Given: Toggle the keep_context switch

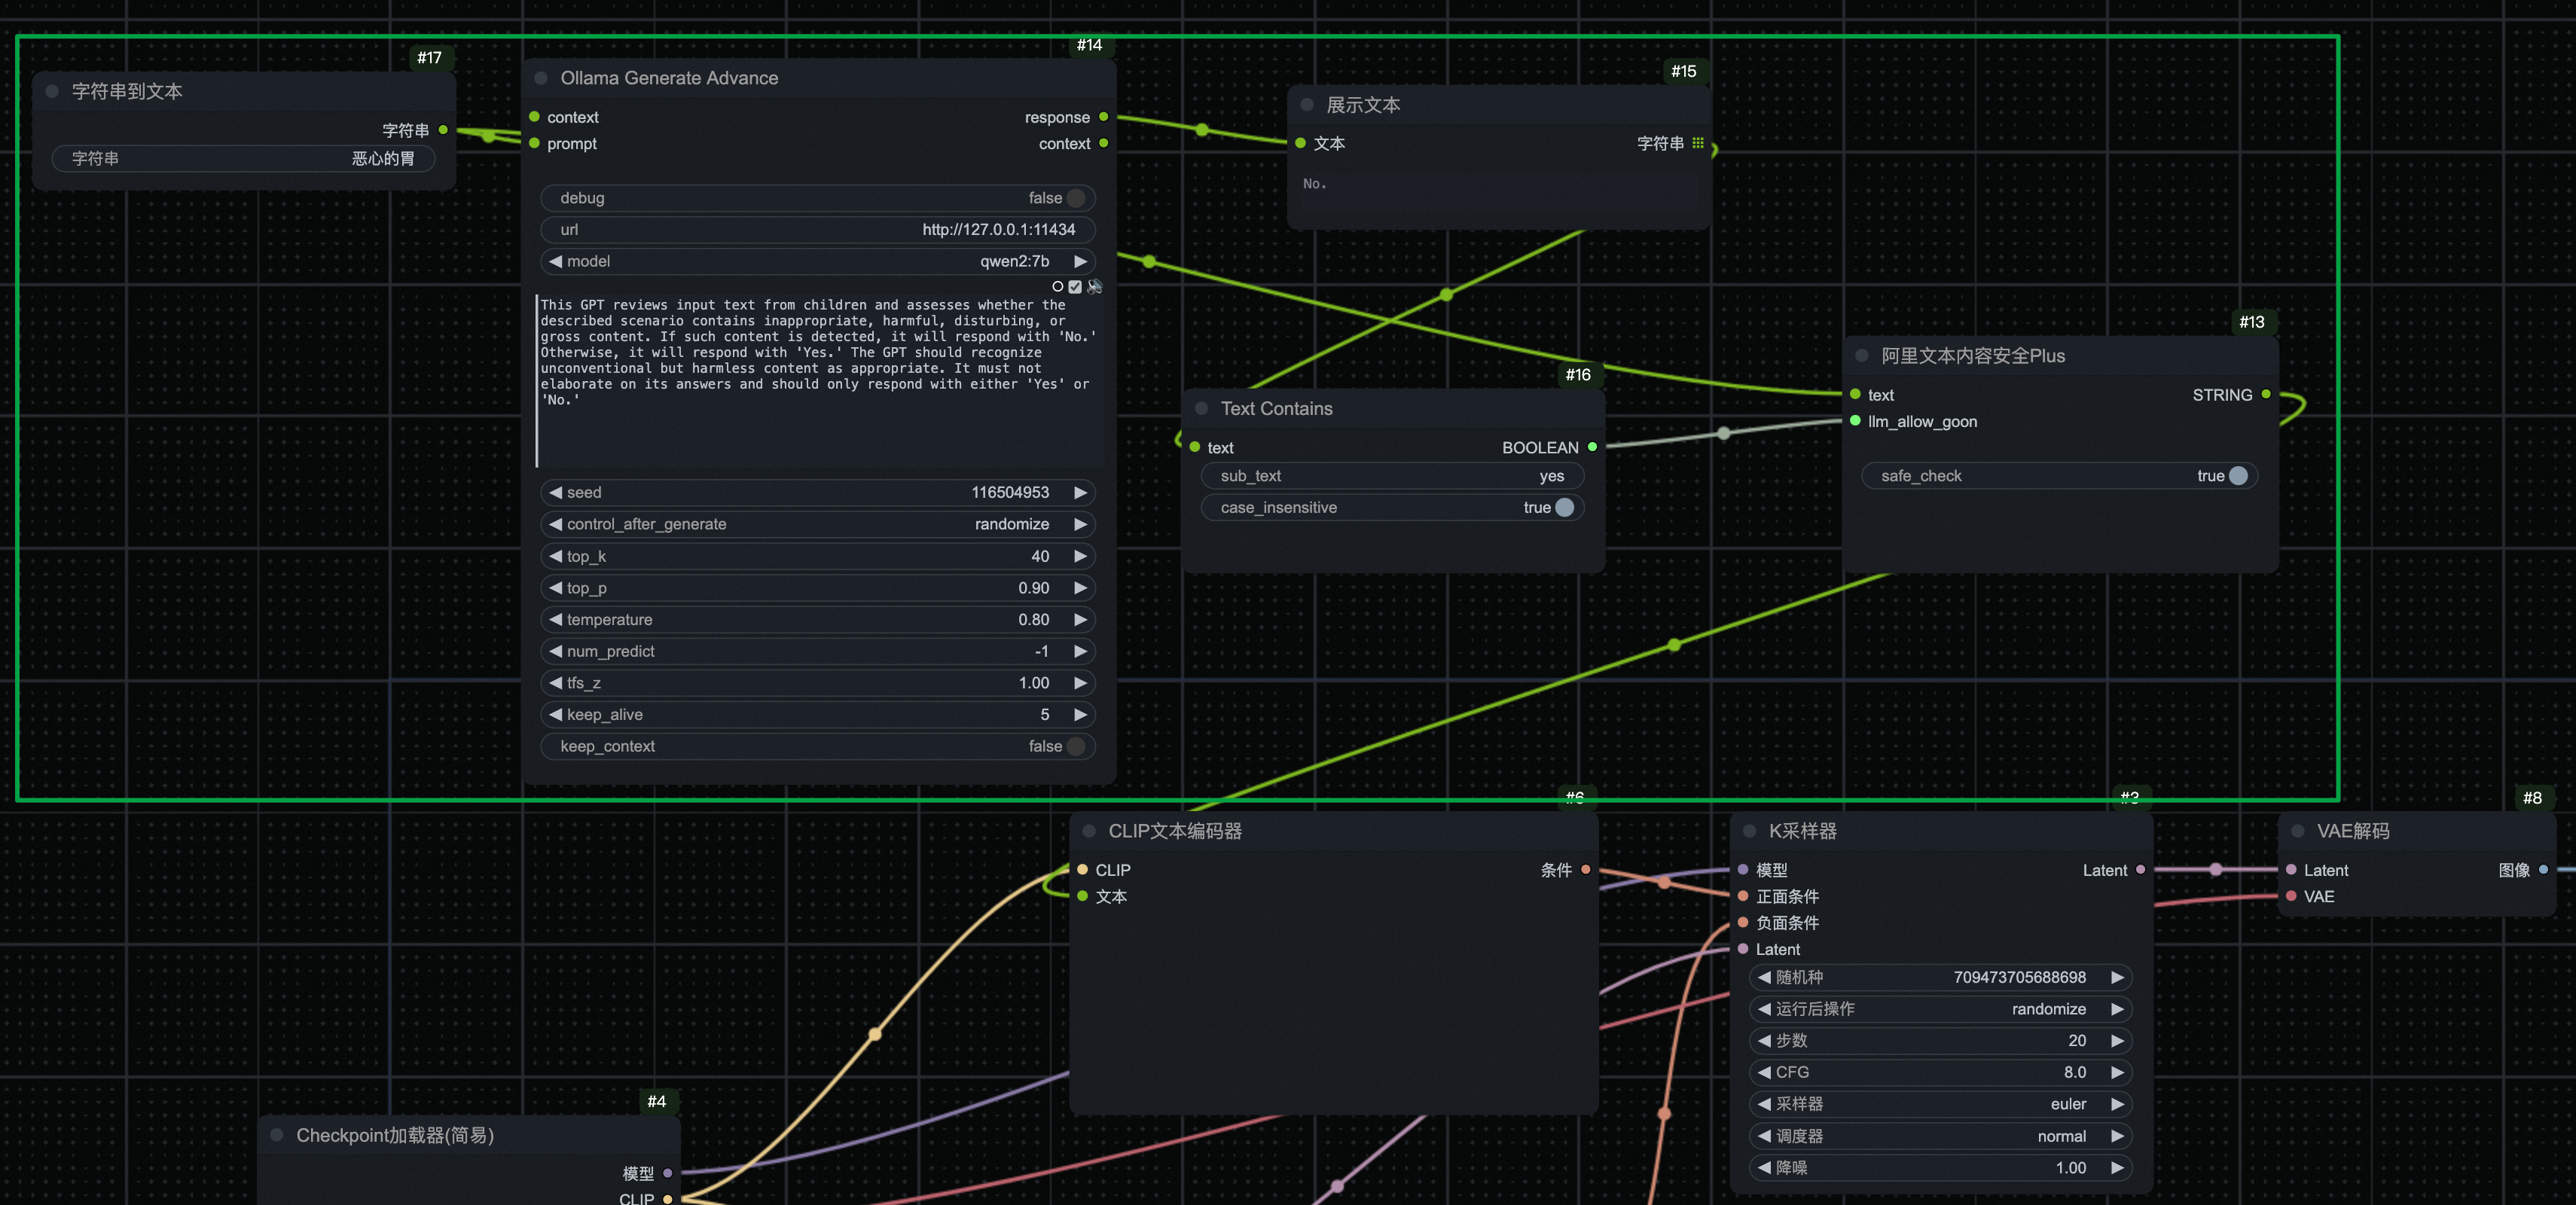Looking at the screenshot, I should point(1076,746).
